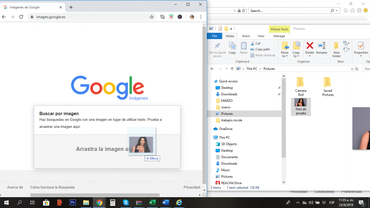Screen dimensions: 370x208
Task: Open the Quick Access Toolbar customize dropdown
Action: [231, 29]
